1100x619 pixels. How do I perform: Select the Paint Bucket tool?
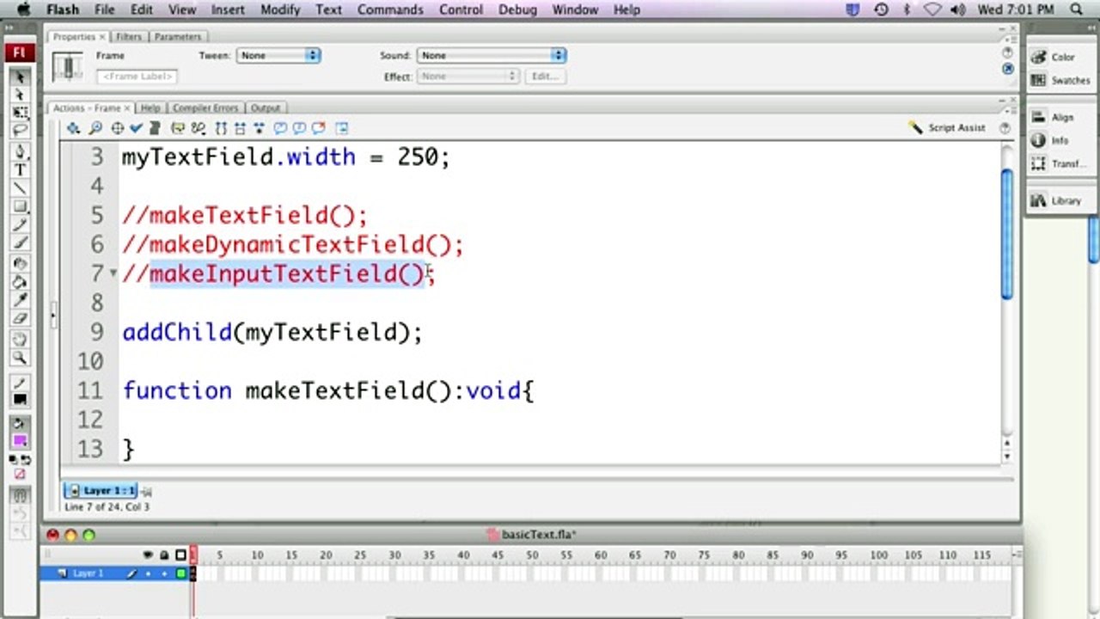coord(20,282)
